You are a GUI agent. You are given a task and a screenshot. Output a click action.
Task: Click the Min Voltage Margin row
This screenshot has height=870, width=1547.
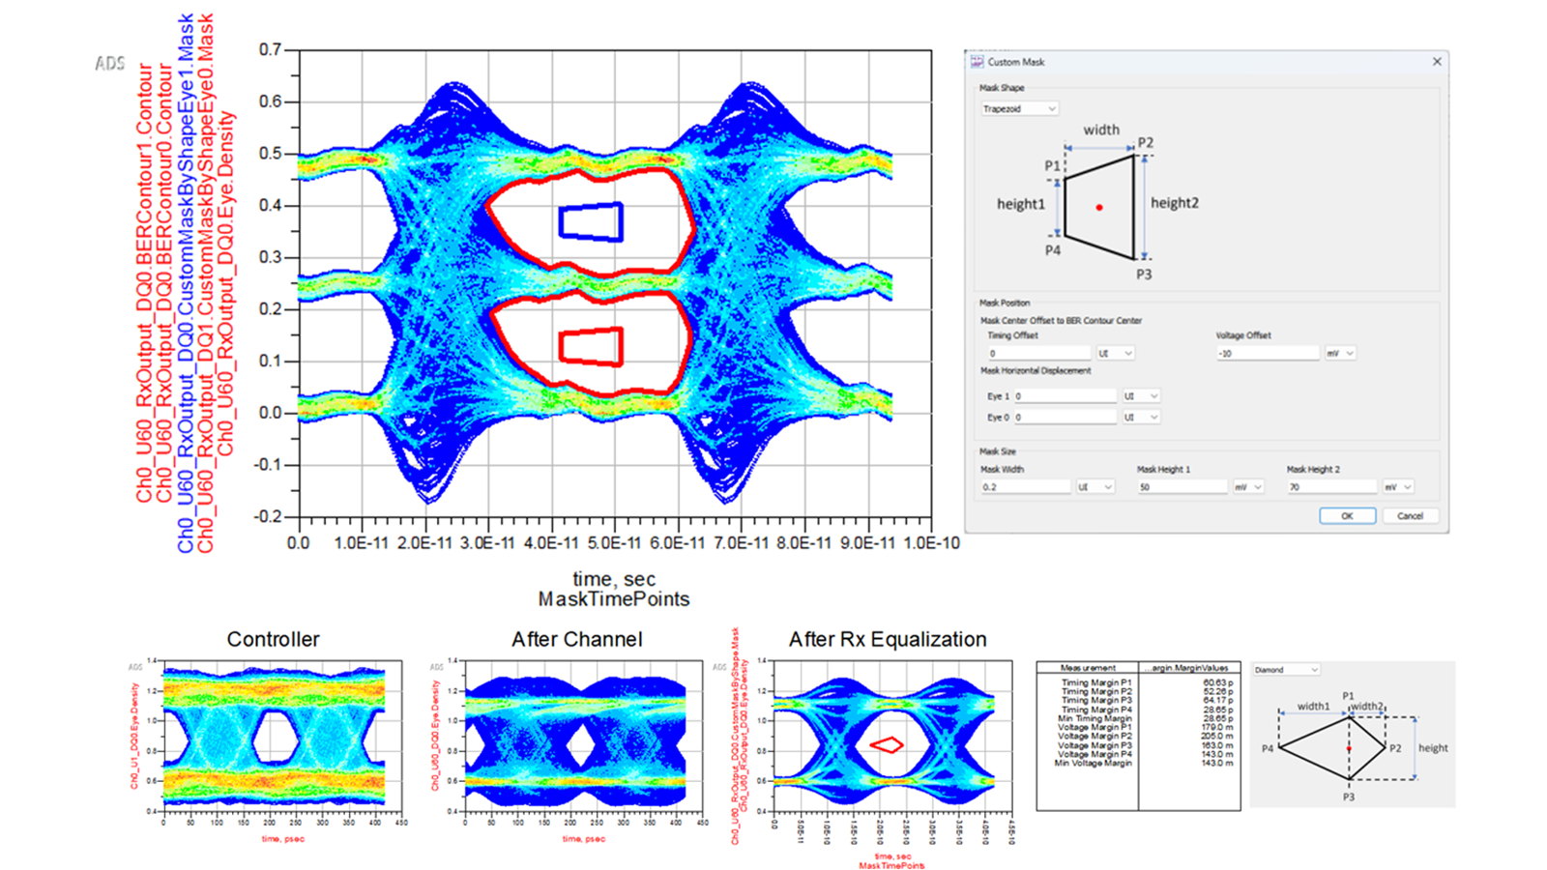[1138, 763]
